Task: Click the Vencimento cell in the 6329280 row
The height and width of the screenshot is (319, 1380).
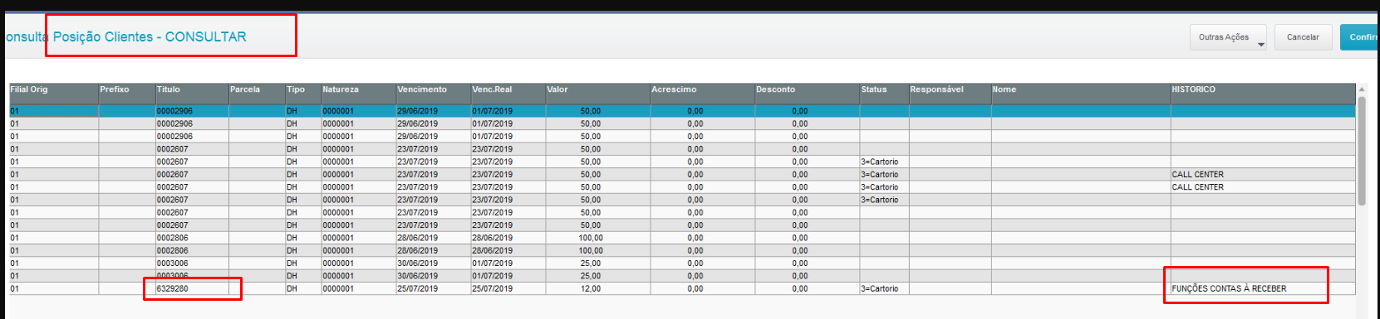Action: (433, 288)
